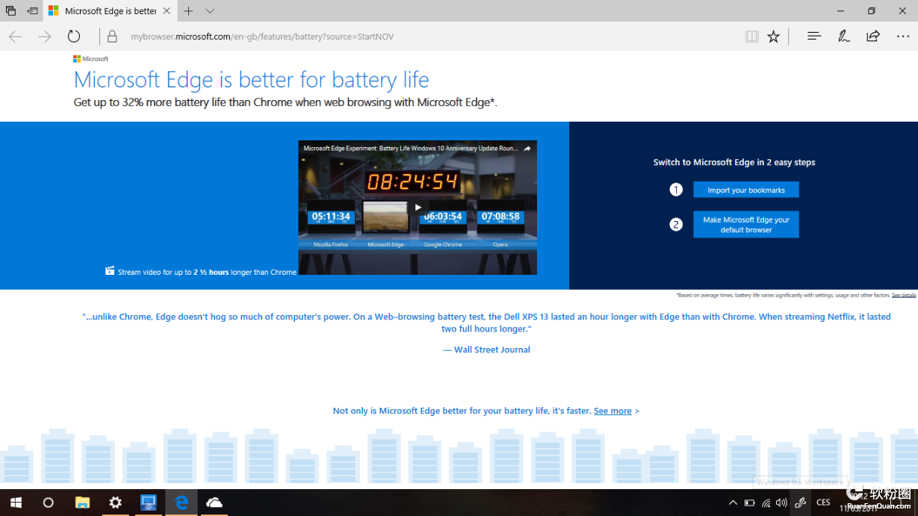The image size is (918, 516).
Task: Click the Share icon in toolbar
Action: 872,36
